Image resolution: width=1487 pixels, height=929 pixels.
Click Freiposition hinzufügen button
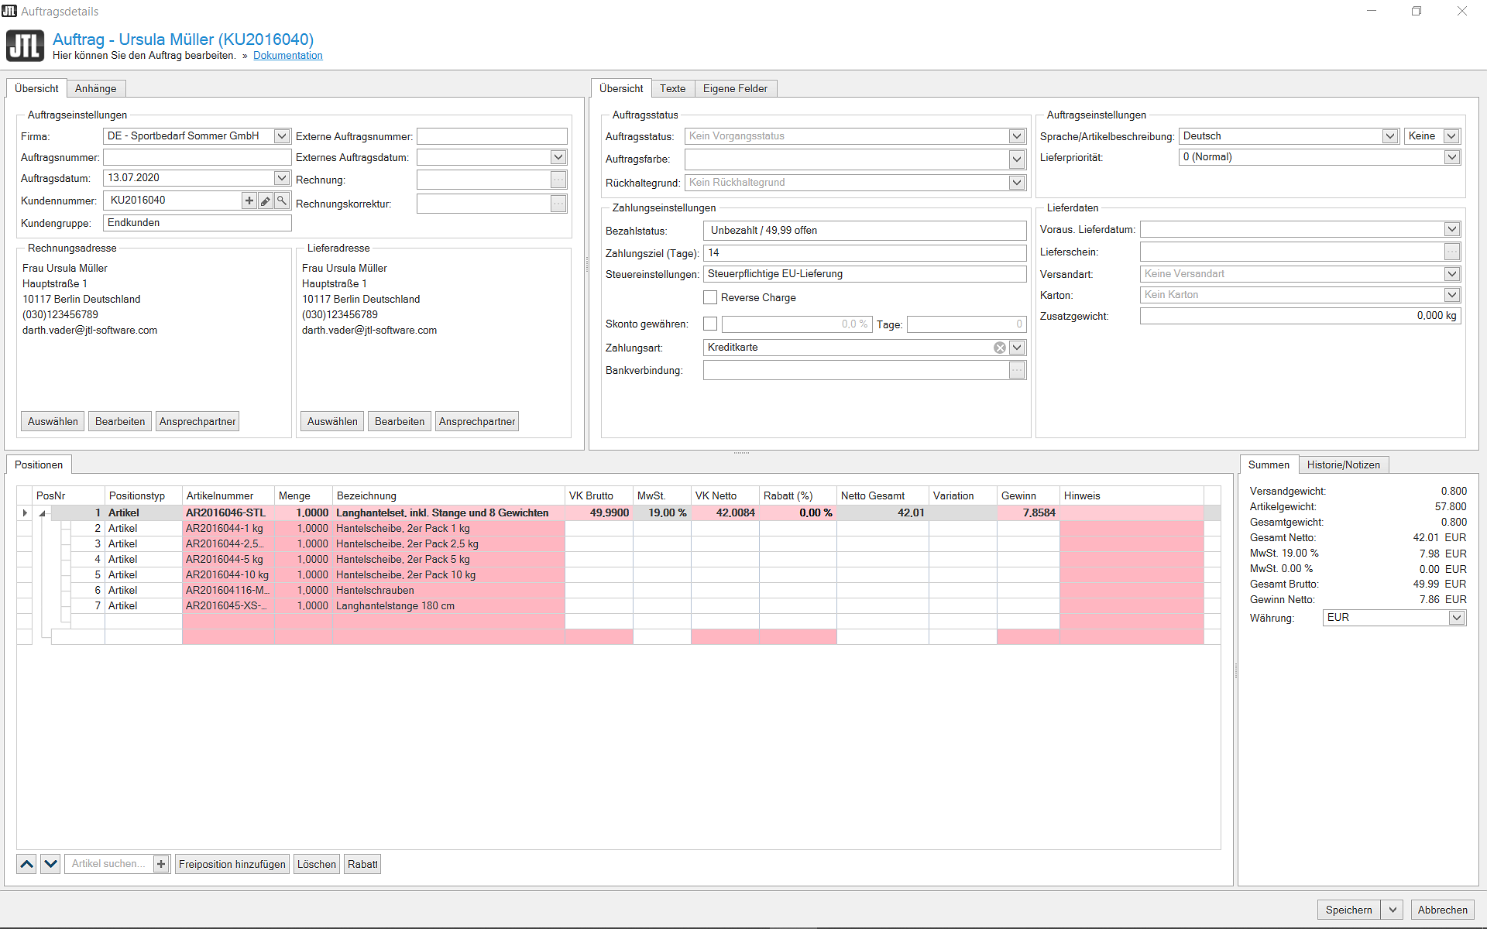click(232, 864)
